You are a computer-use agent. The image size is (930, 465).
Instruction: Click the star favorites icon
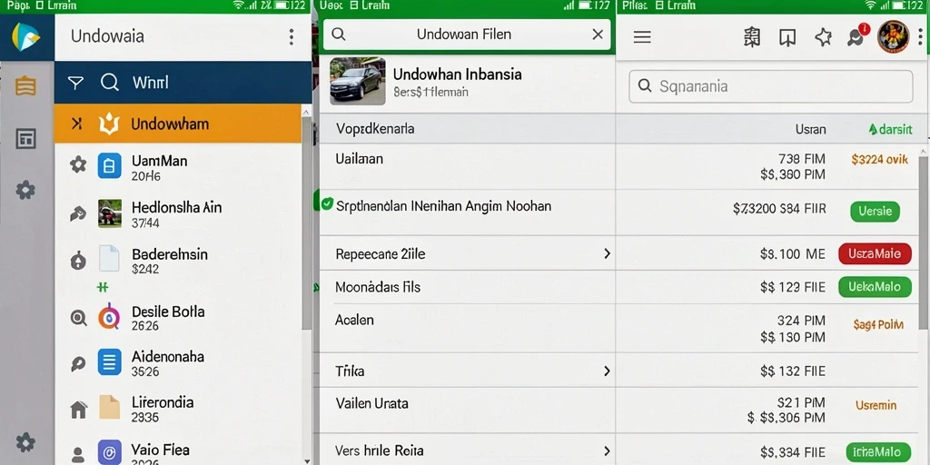823,37
